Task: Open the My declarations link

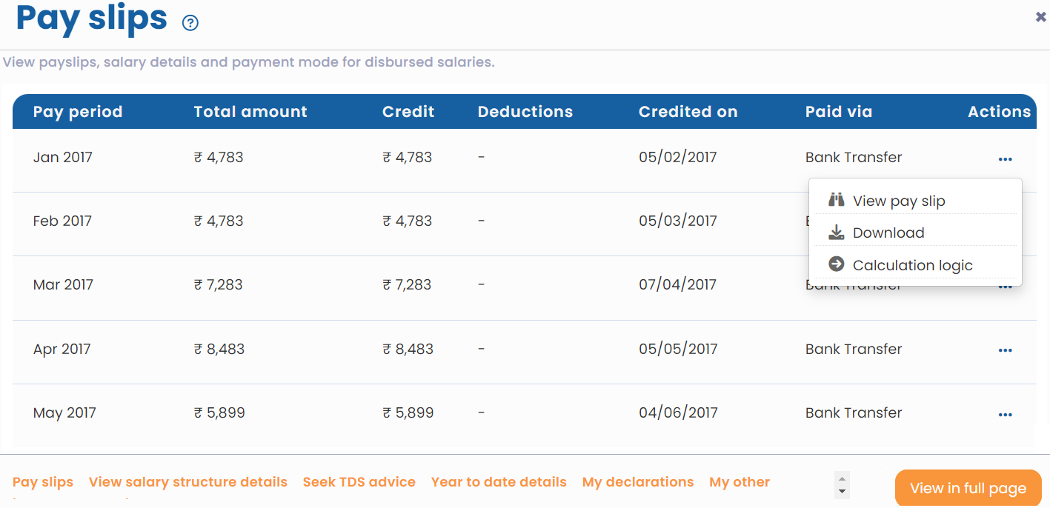Action: click(x=638, y=481)
